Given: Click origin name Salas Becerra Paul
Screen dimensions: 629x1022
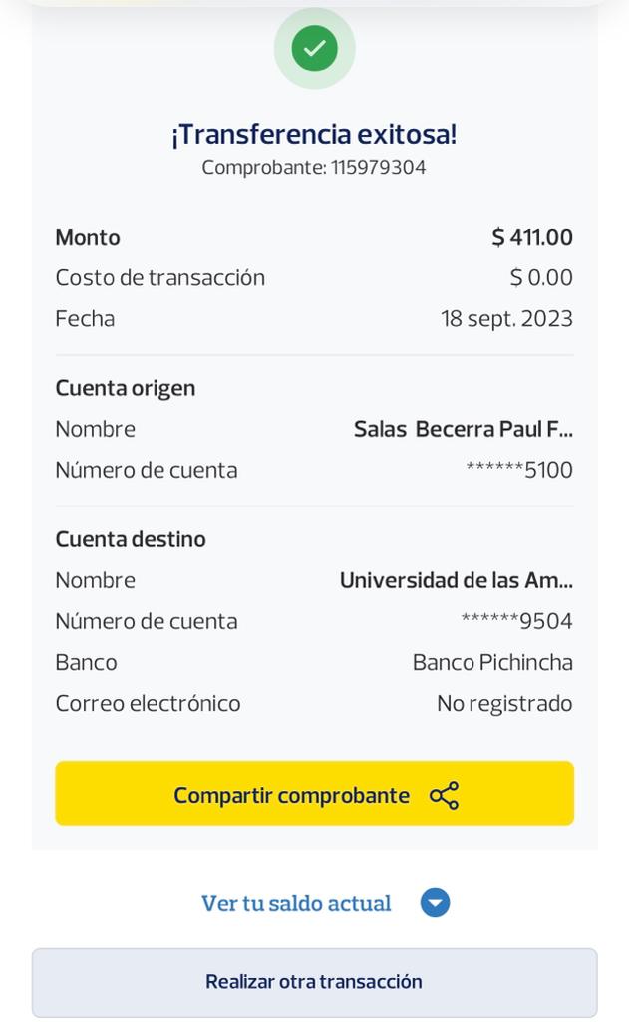Looking at the screenshot, I should pyautogui.click(x=463, y=429).
